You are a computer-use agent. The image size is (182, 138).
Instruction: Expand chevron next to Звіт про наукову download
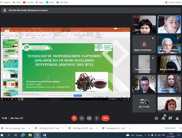click(x=29, y=128)
